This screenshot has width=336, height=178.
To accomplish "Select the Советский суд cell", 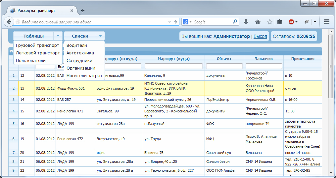I will point(224,153).
